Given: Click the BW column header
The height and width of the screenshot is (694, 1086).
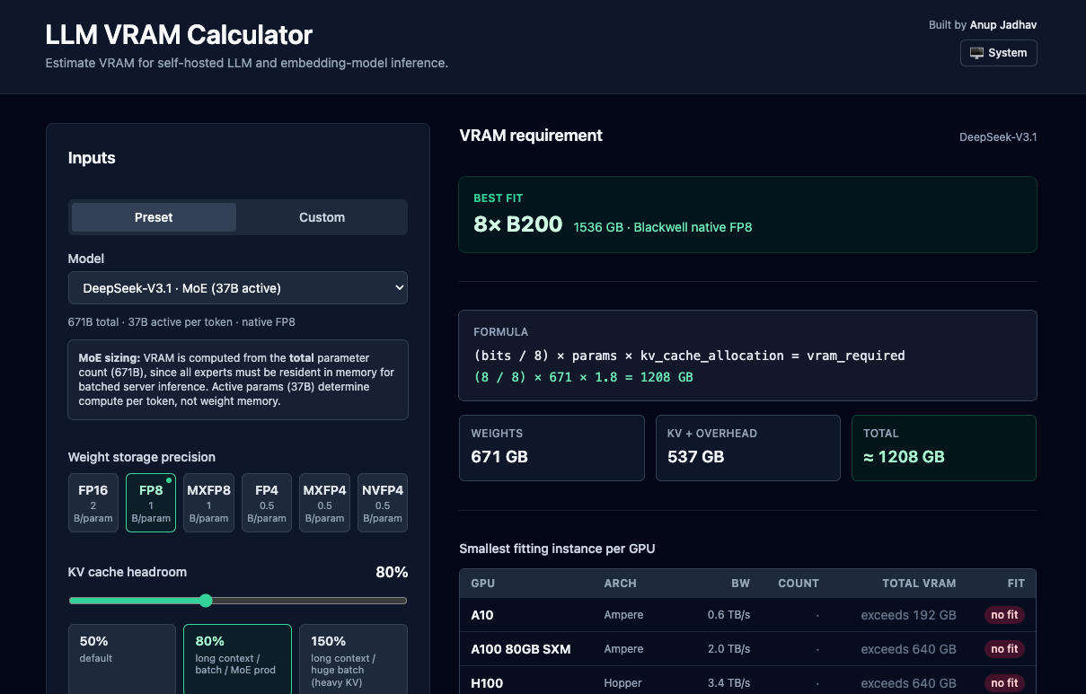Looking at the screenshot, I should pos(740,583).
